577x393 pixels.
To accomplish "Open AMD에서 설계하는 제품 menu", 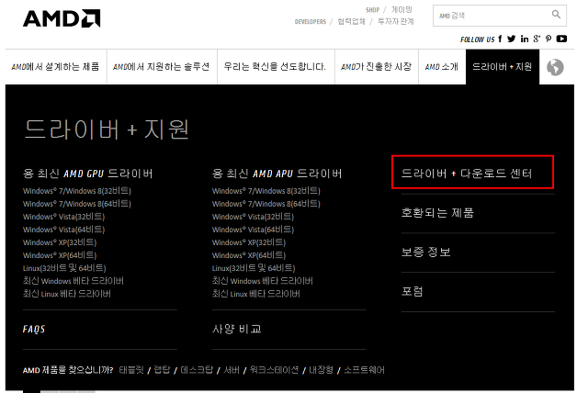I will click(x=55, y=66).
